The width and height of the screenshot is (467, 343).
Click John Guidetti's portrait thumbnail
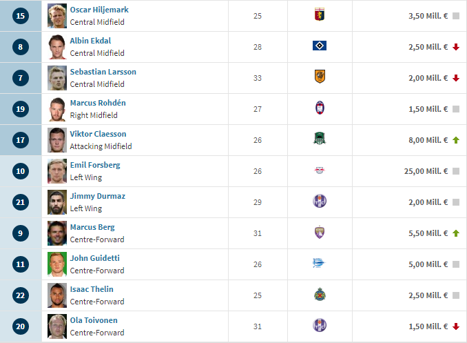(57, 264)
